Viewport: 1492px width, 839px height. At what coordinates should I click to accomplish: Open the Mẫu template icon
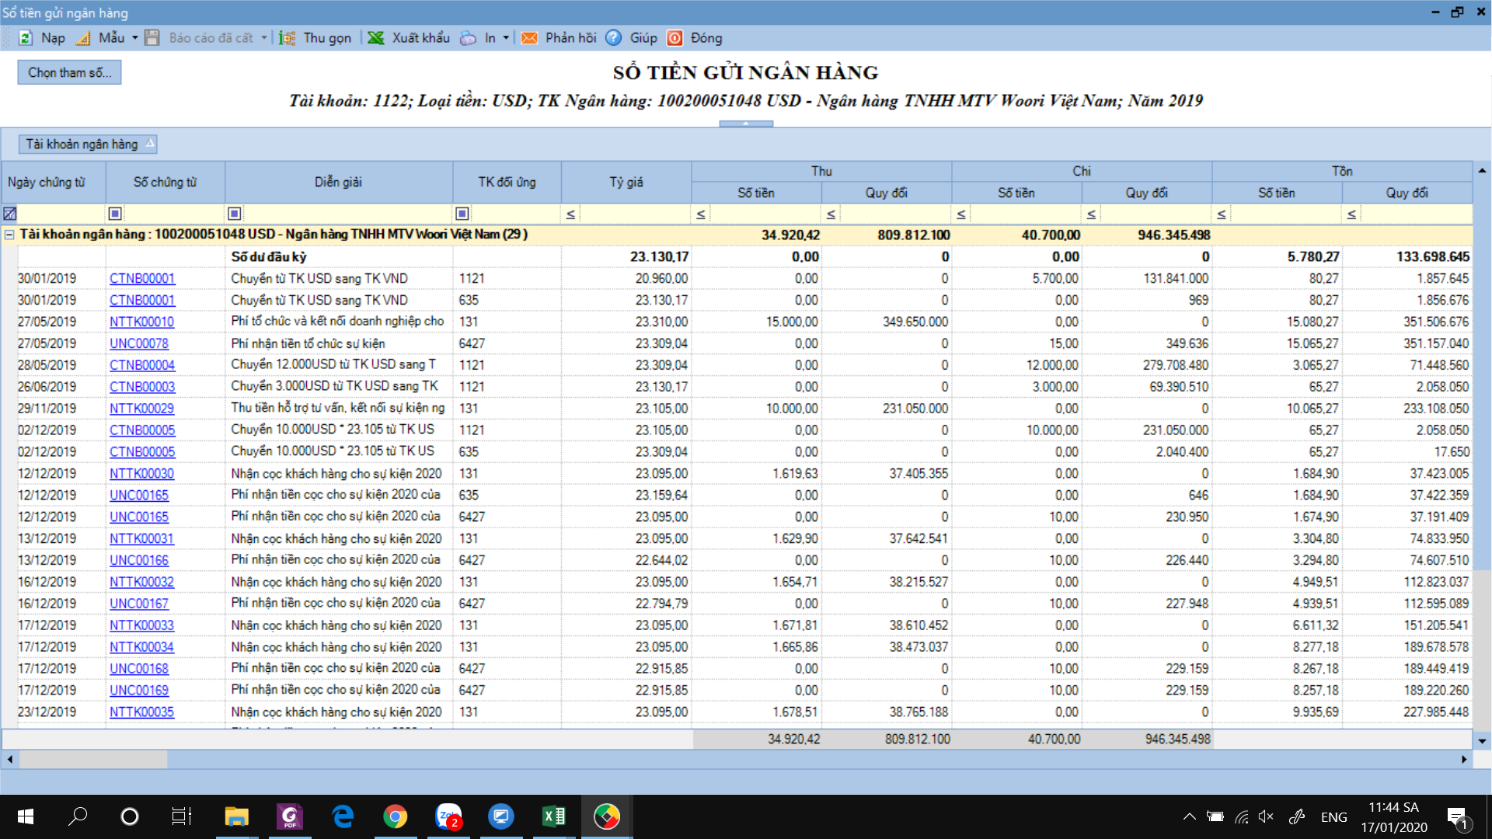coord(83,38)
